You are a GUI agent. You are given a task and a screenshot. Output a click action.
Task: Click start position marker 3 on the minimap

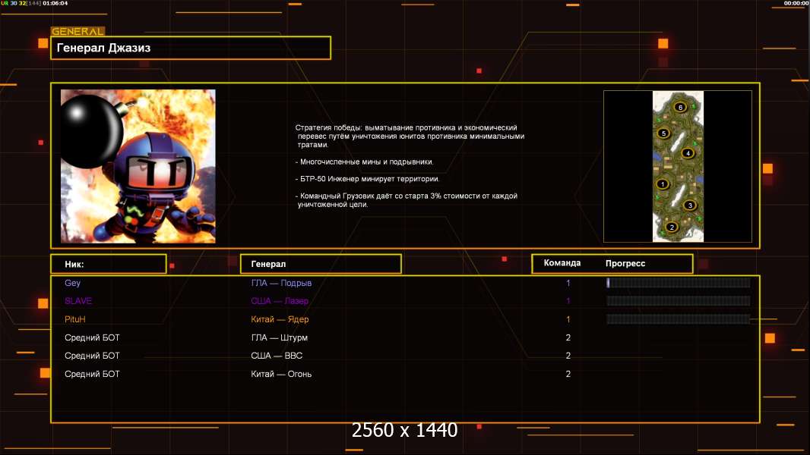pos(690,205)
